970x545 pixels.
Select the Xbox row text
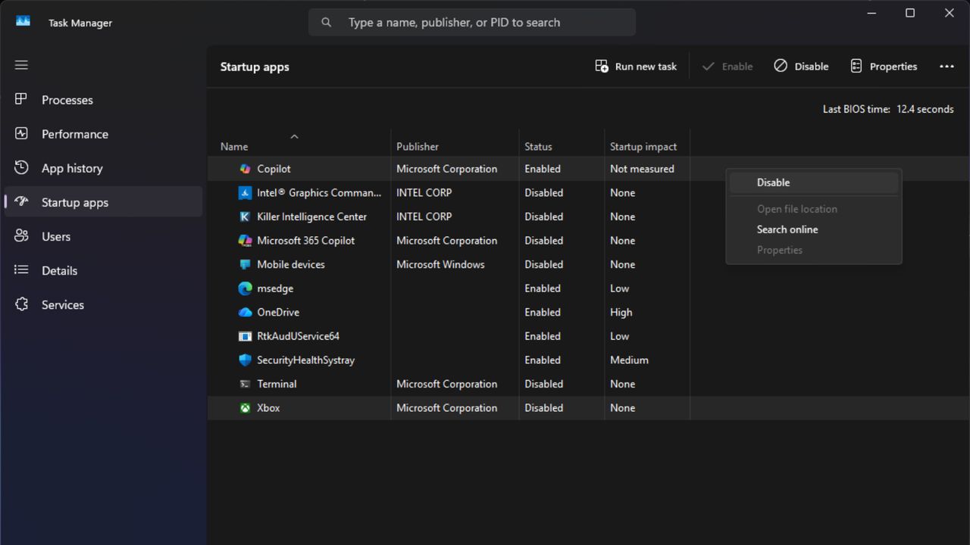click(268, 408)
